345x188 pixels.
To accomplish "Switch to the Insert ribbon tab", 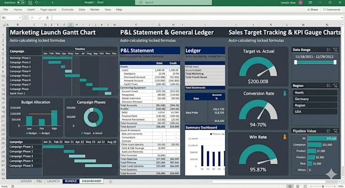I will tap(31, 10).
